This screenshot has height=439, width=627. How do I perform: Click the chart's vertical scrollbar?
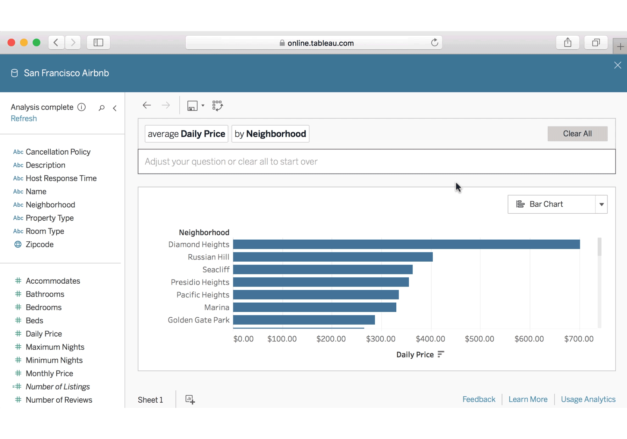(599, 247)
